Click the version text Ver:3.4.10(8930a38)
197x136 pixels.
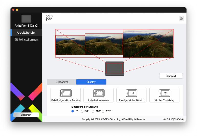173,119
